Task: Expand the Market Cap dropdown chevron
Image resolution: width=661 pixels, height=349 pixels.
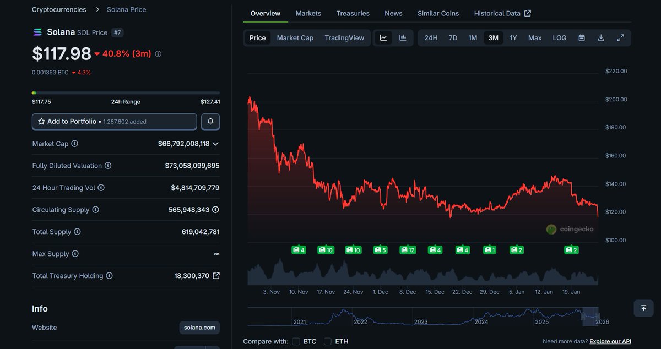Action: [x=215, y=144]
